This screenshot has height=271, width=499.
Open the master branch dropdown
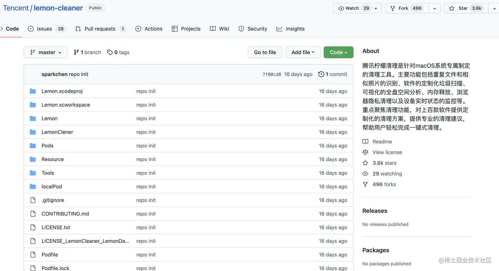(46, 52)
